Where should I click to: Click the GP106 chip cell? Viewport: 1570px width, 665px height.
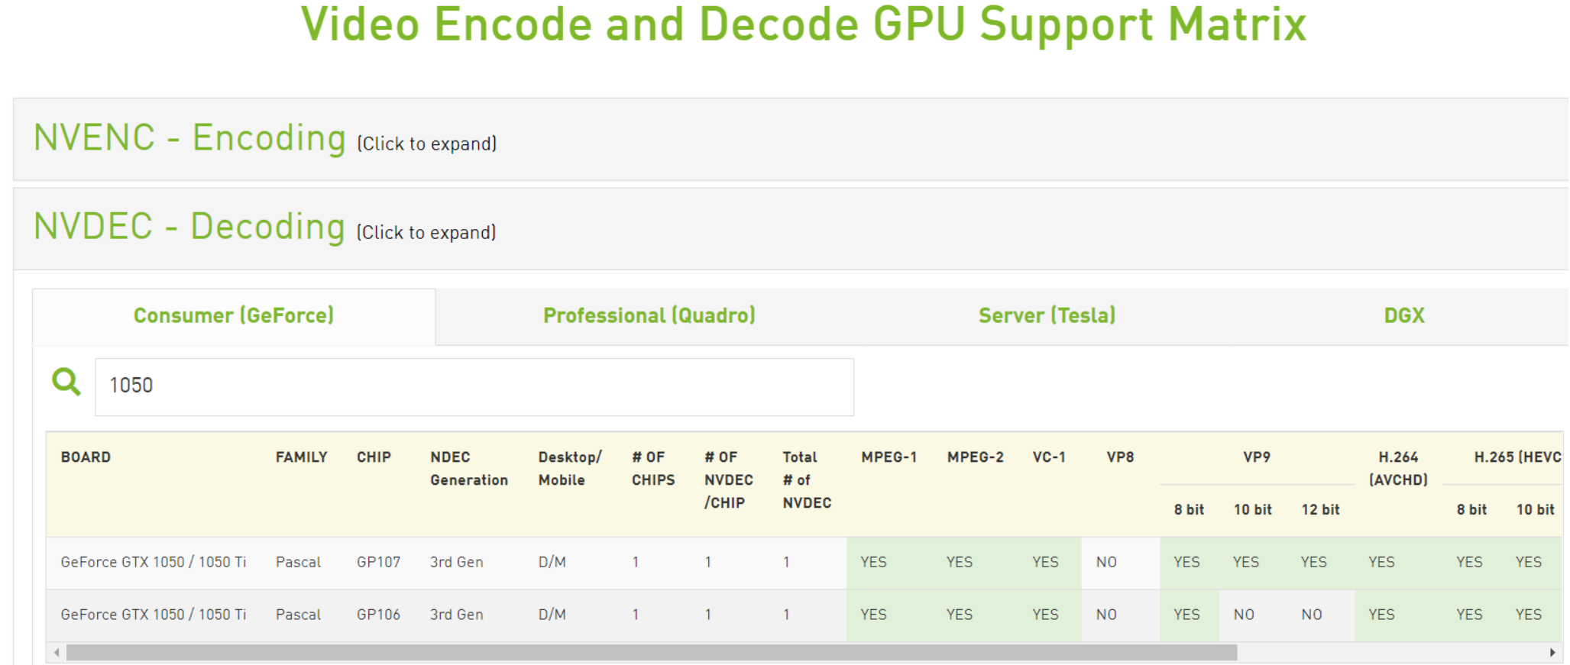(378, 615)
